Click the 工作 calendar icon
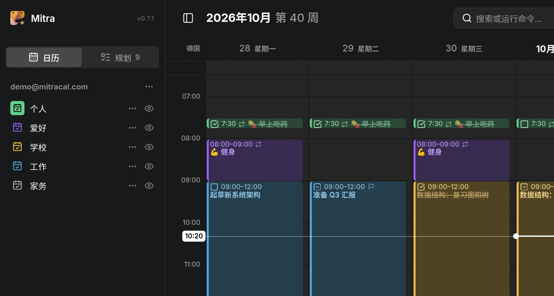This screenshot has height=296, width=554. (x=17, y=166)
